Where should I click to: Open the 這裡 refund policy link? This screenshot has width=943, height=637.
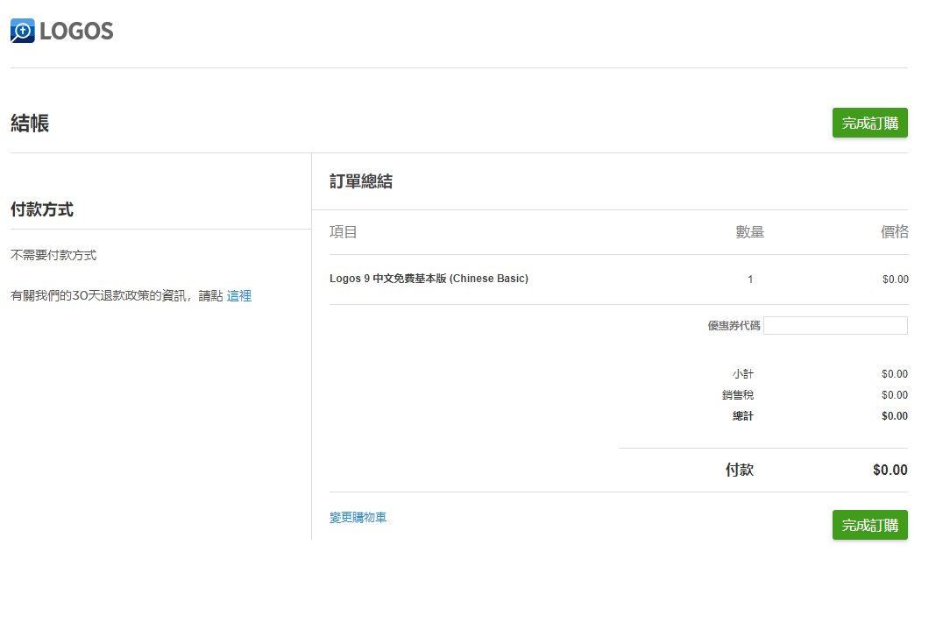click(x=238, y=296)
